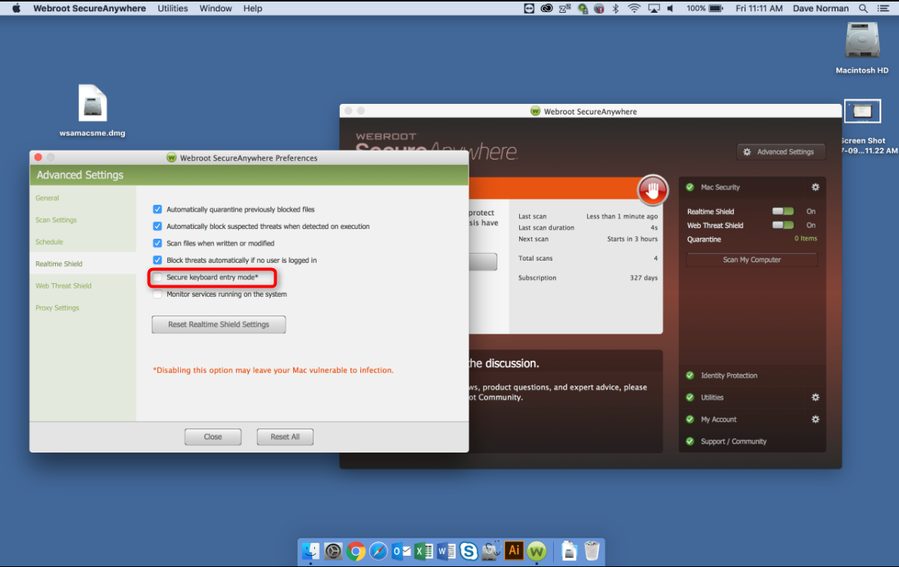Viewport: 899px width, 567px height.
Task: Open Finder from the dock
Action: coord(310,551)
